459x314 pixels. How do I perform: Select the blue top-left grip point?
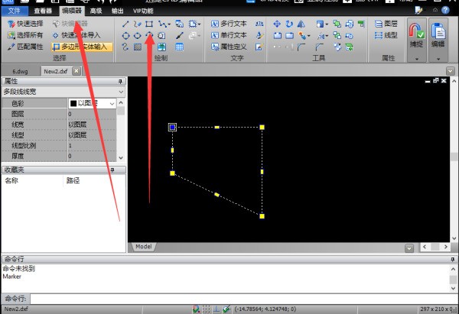pyautogui.click(x=172, y=127)
